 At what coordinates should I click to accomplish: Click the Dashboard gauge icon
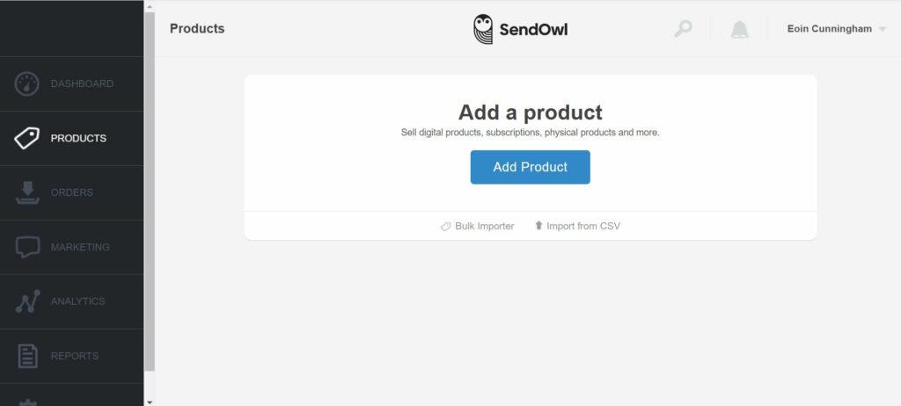pos(26,83)
